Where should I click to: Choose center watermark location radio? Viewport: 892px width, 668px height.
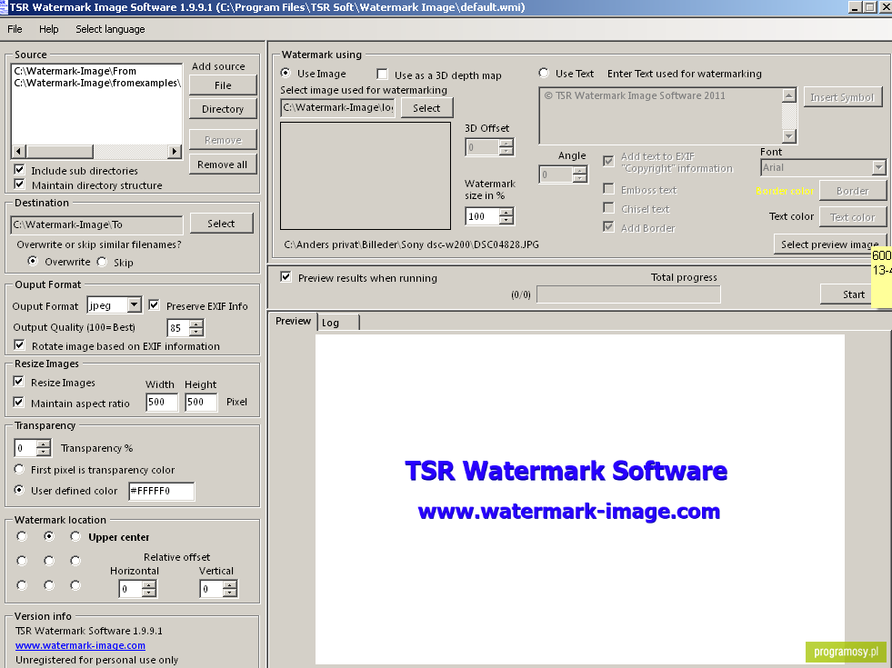tap(49, 561)
